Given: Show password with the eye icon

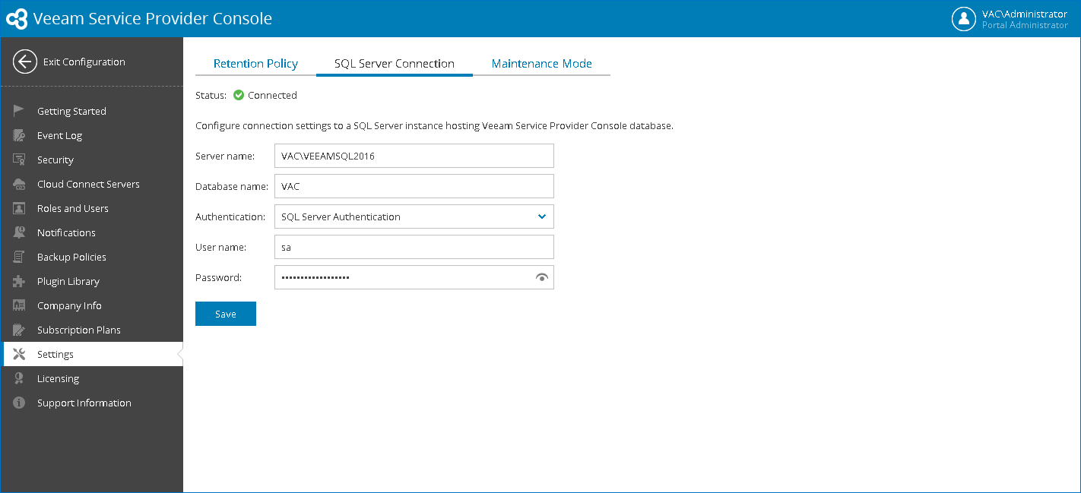Looking at the screenshot, I should click(x=541, y=278).
